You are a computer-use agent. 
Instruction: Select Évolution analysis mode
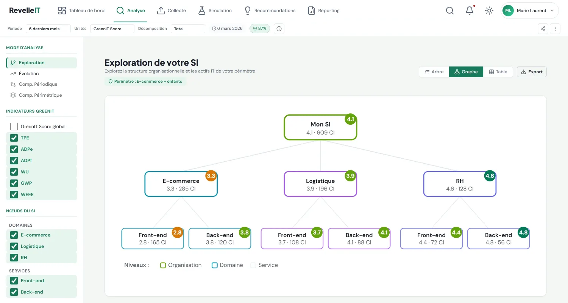tap(42, 74)
